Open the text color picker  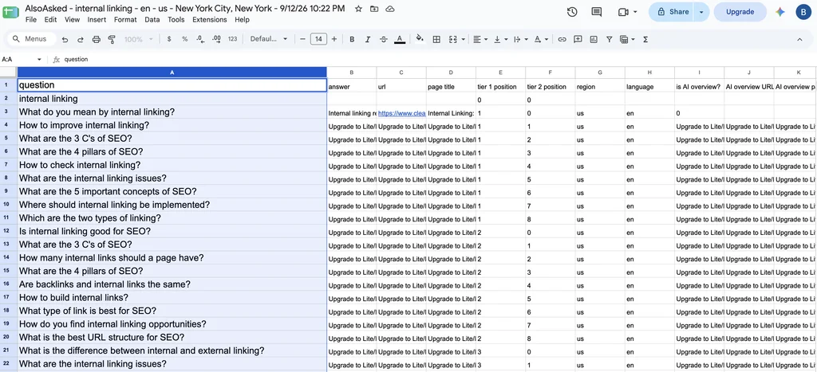click(x=400, y=39)
